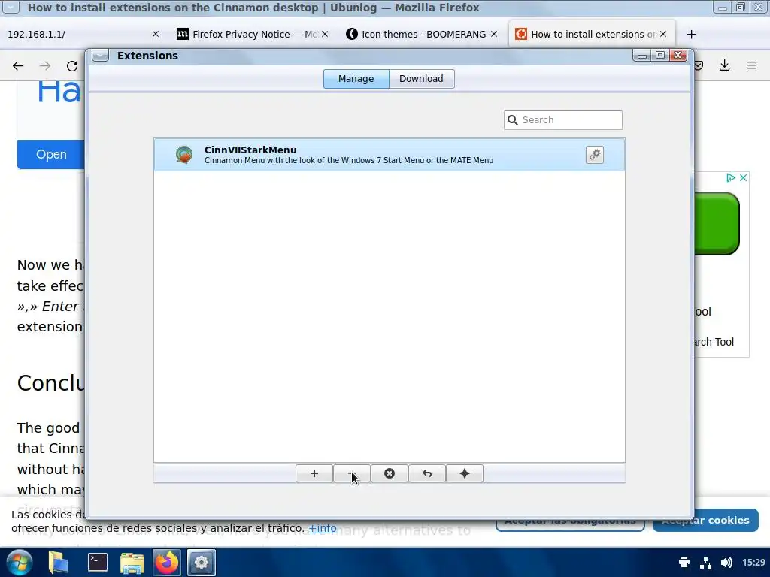Viewport: 770px width, 577px height.
Task: Open a new Firefox tab
Action: tap(692, 35)
